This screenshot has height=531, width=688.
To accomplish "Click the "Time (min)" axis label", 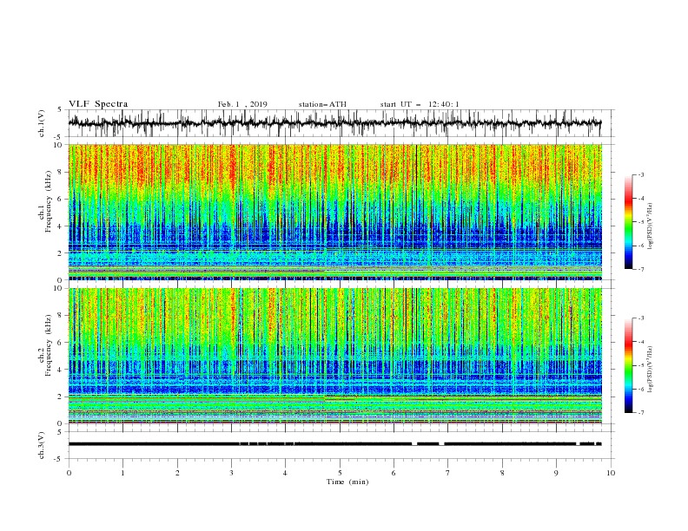I will coord(347,482).
